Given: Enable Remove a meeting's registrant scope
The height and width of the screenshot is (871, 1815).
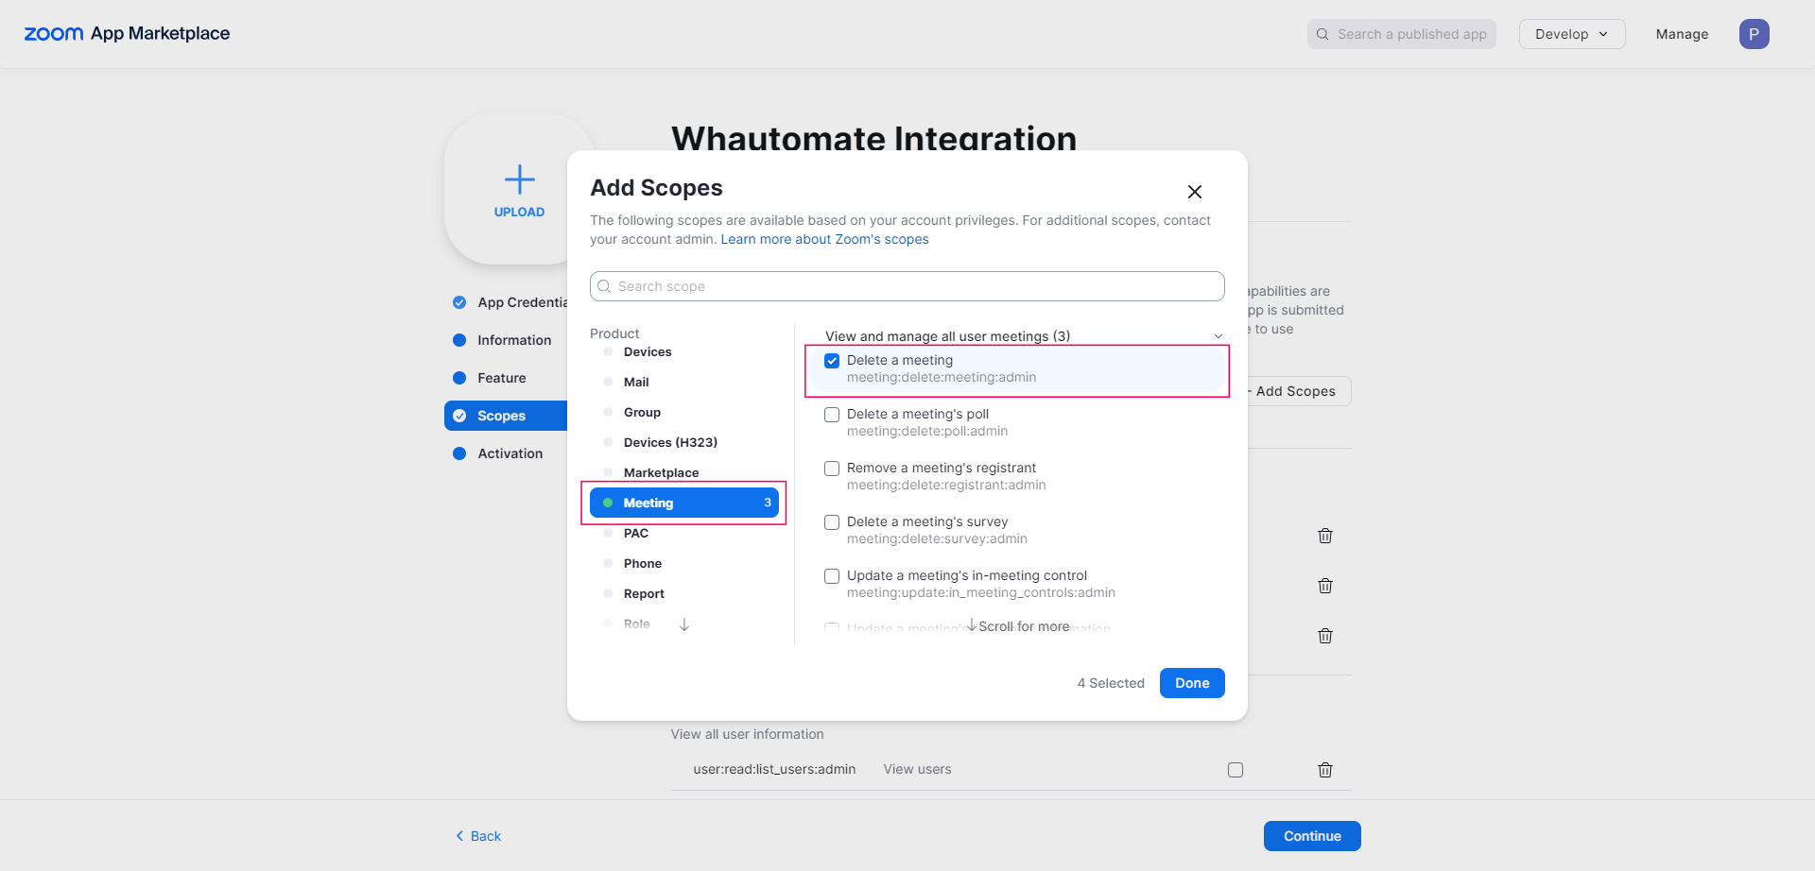Looking at the screenshot, I should [x=832, y=469].
